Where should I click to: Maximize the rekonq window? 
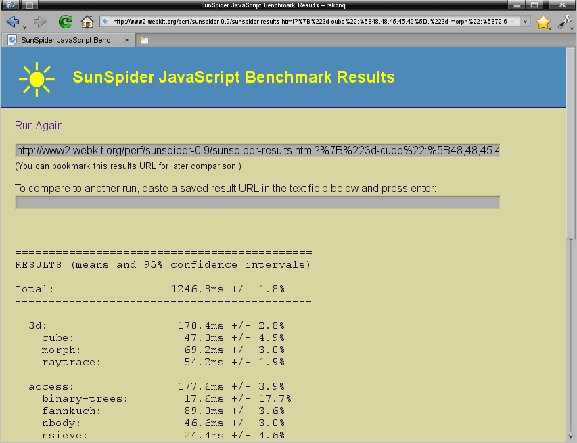(534, 5)
